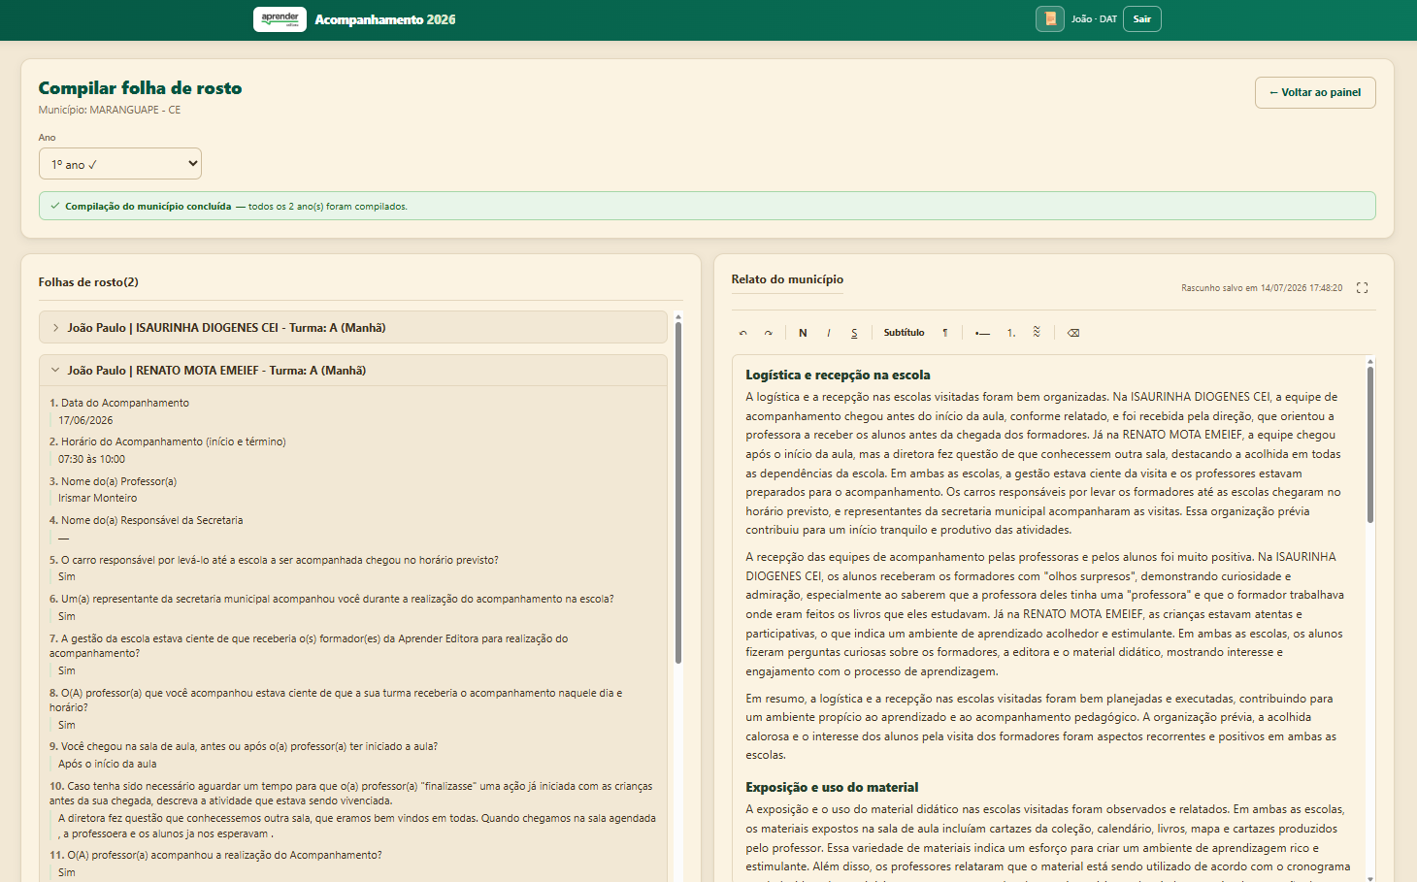Viewport: 1417px width, 882px height.
Task: Click the Compilar folha de rosto title
Action: click(x=140, y=88)
